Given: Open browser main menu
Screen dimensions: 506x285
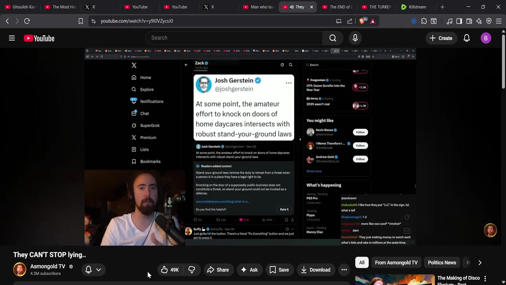Looking at the screenshot, I should coord(499,21).
